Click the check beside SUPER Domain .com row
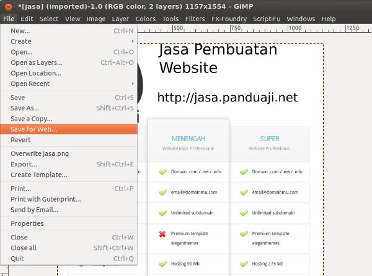The image size is (372, 276). coord(244,171)
